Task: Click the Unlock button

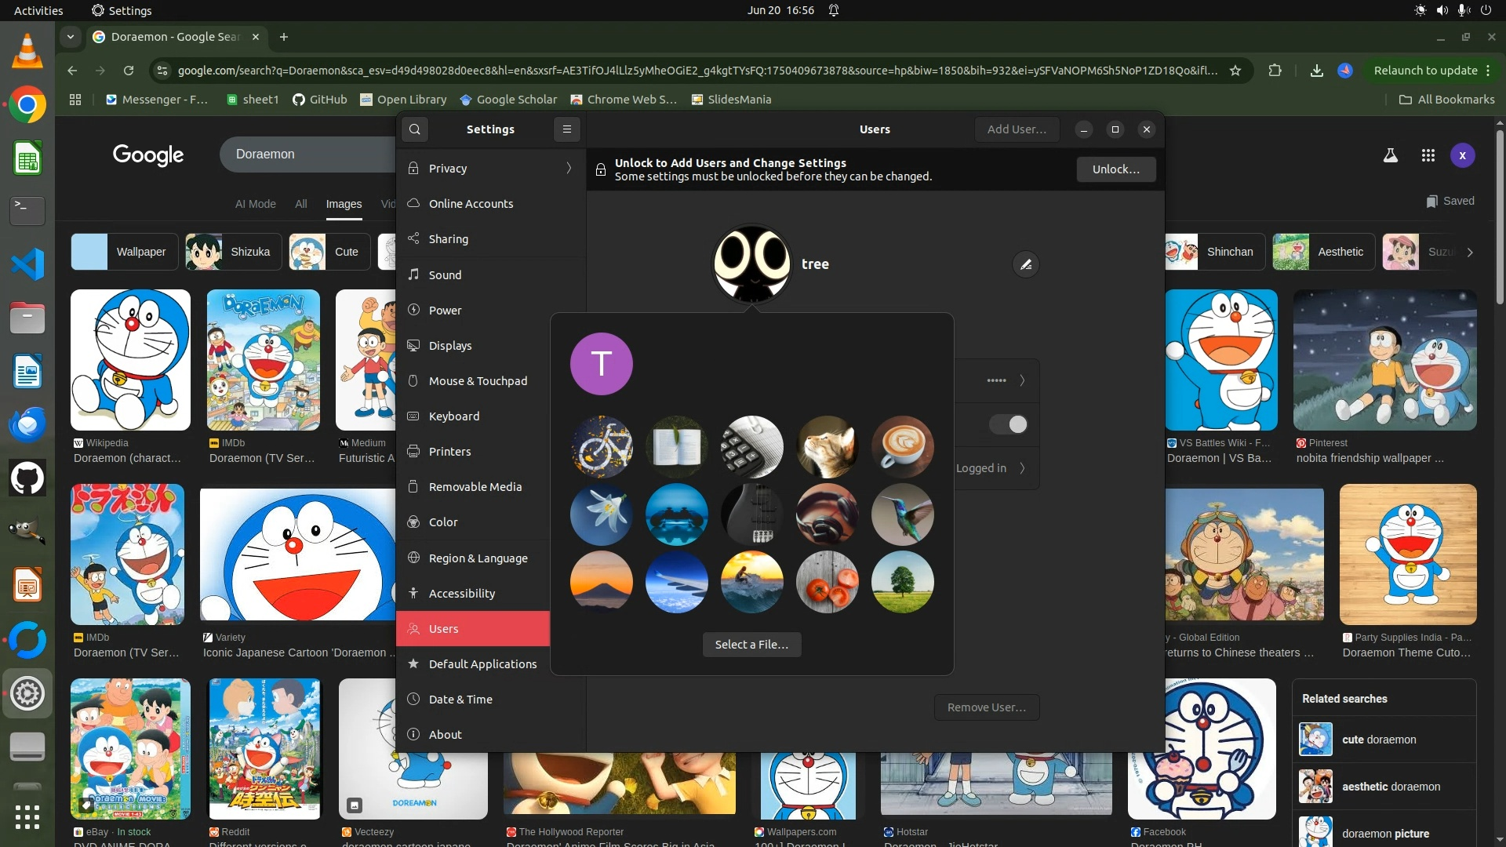Action: 1115,169
